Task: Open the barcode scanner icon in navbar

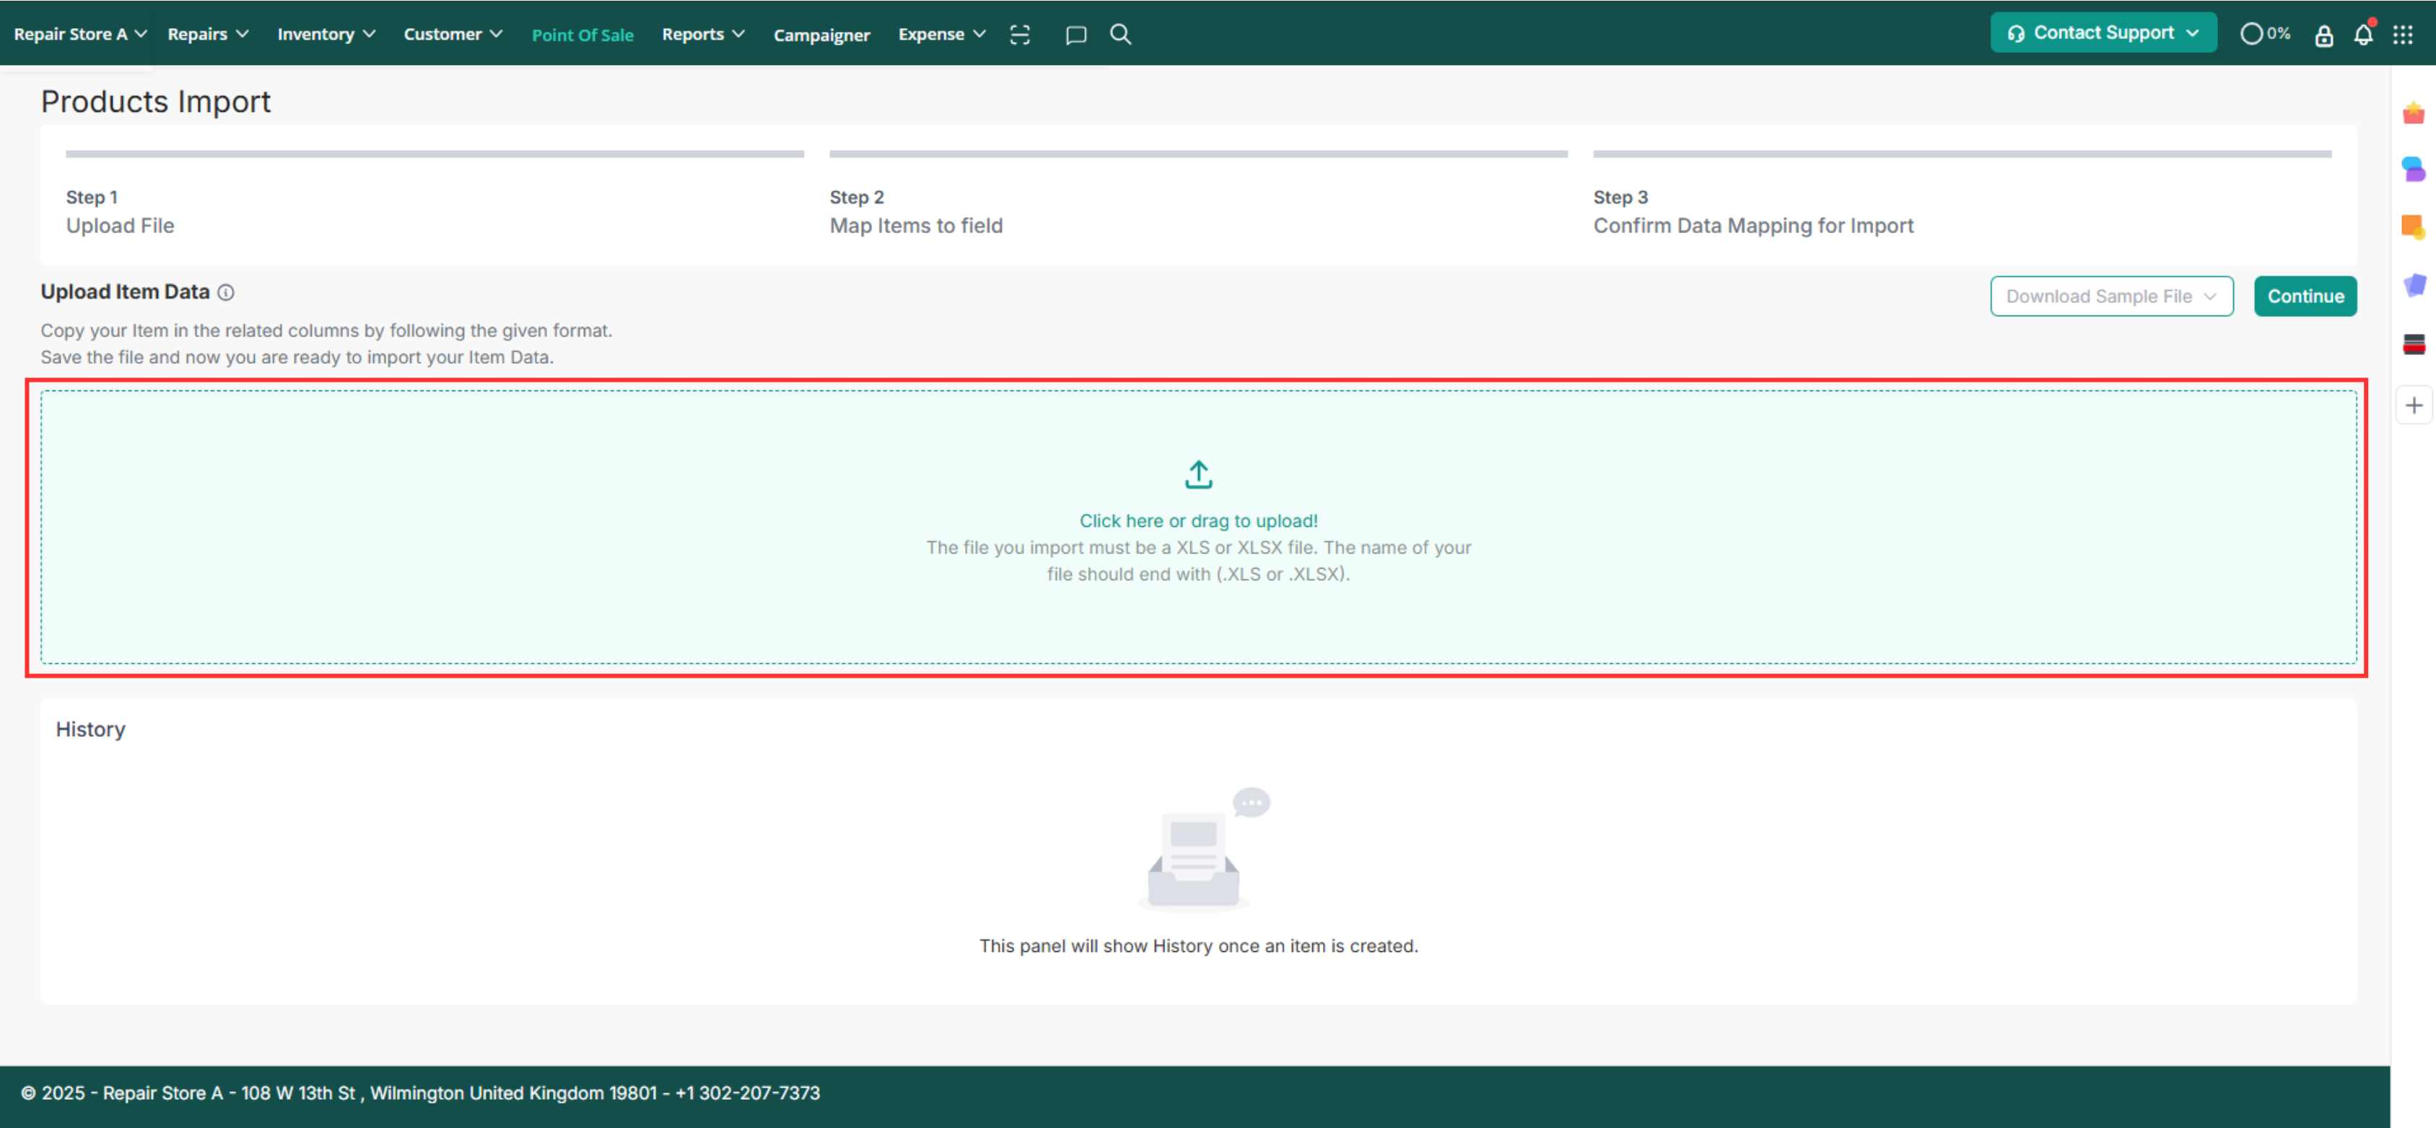Action: (x=1019, y=35)
